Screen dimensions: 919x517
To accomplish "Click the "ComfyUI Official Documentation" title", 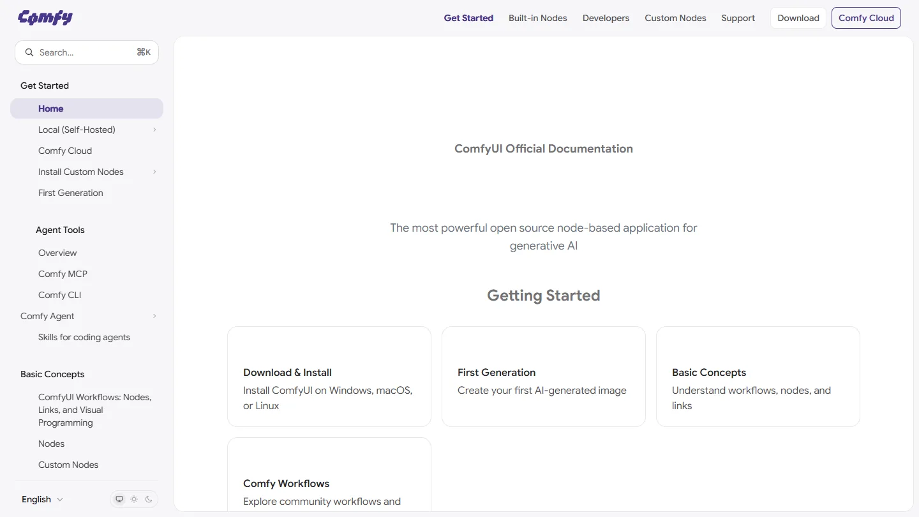I will click(x=544, y=149).
